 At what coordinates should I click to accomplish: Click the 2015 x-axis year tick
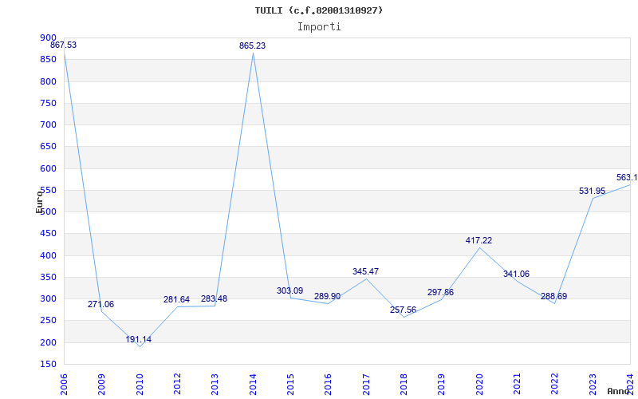click(x=290, y=384)
